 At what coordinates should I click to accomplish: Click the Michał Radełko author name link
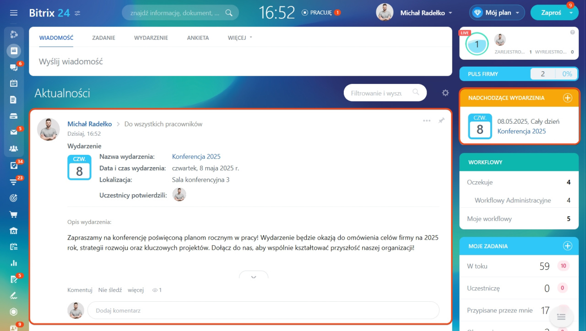coord(90,124)
